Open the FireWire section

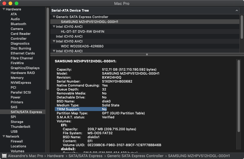(x=17, y=63)
